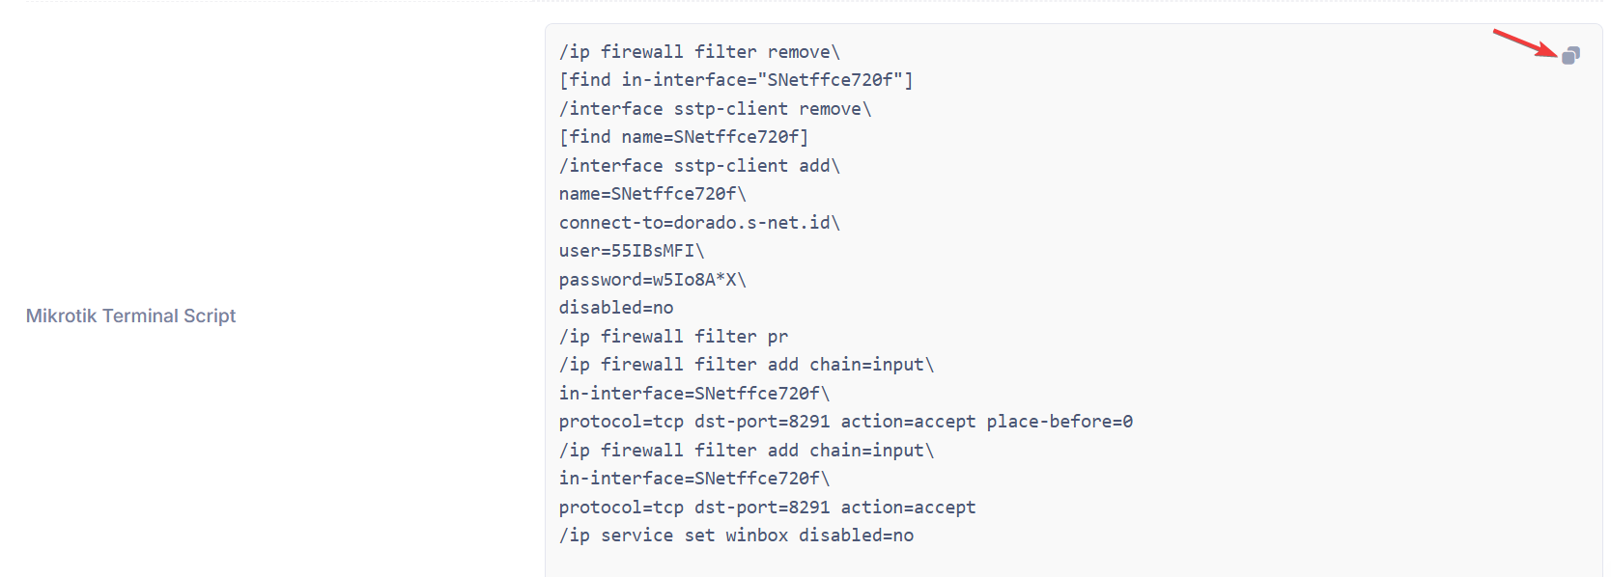
Task: Click '/ip service set winbox disabled=no' line
Action: [736, 536]
